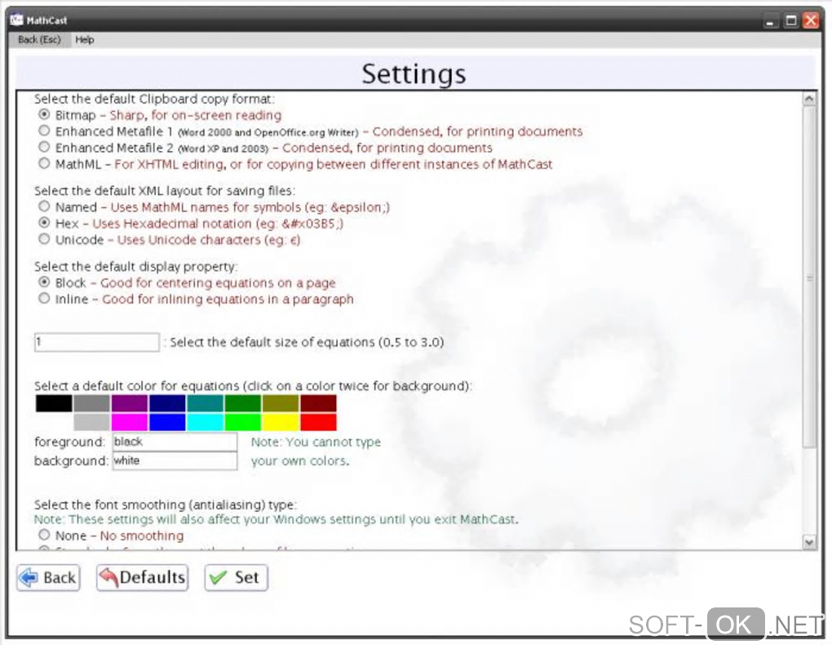This screenshot has height=645, width=832.
Task: Pick the purple color swatch
Action: tap(130, 403)
